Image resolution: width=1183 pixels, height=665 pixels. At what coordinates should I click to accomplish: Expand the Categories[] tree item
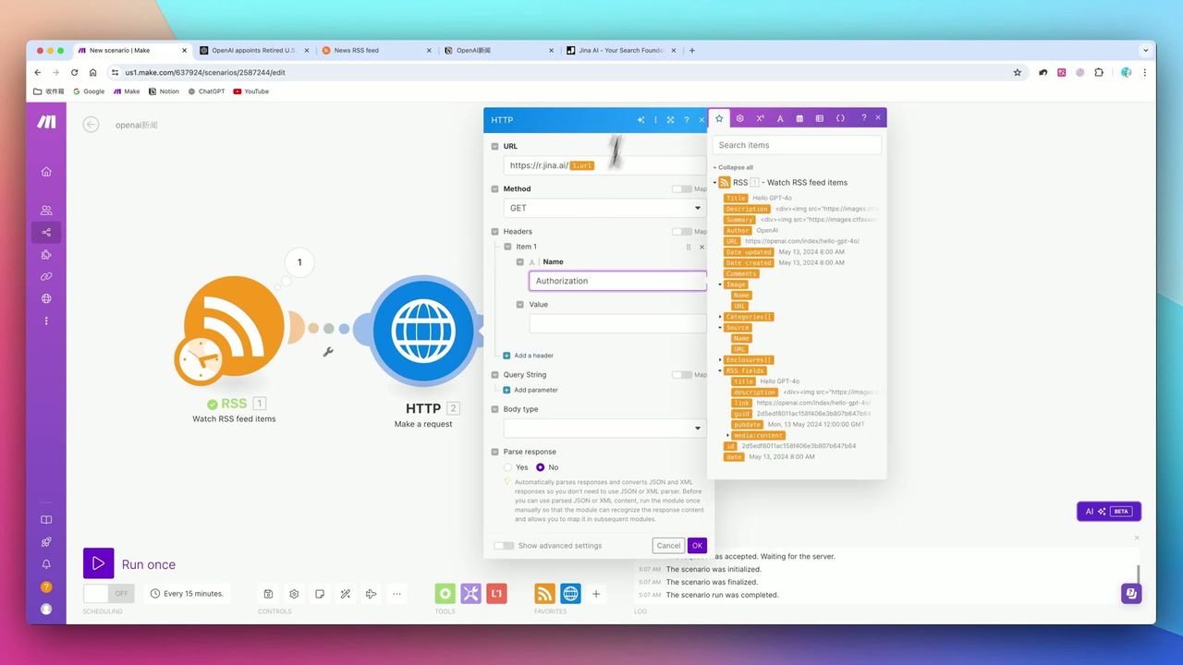(721, 317)
